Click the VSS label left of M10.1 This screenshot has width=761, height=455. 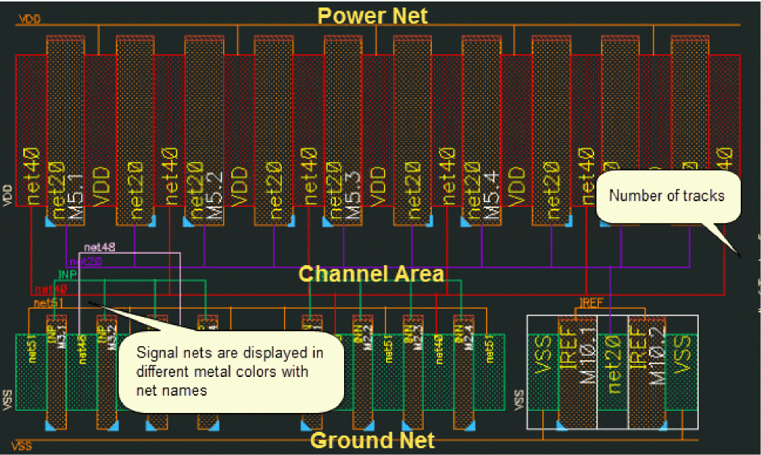[542, 354]
